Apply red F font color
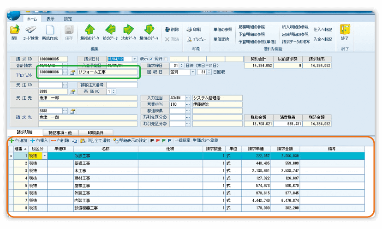Screen dimensions: 382x229 tap(158, 141)
